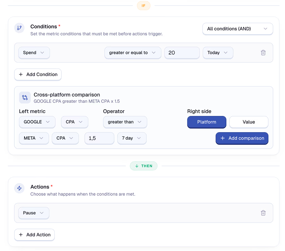285x251 pixels.
Task: Click the Cross-platform comparison heading
Action: point(67,95)
